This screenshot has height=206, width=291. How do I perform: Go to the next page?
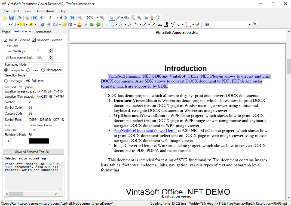click(66, 18)
